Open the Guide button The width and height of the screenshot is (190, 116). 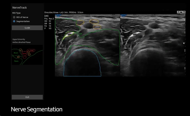click(x=27, y=28)
